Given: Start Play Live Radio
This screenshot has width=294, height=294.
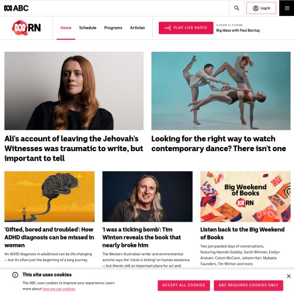Looking at the screenshot, I should (186, 28).
